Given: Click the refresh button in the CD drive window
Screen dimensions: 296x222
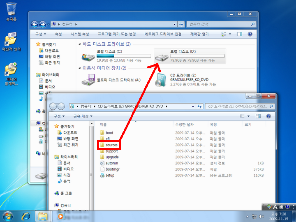Looking at the screenshot, I should pos(199,106).
